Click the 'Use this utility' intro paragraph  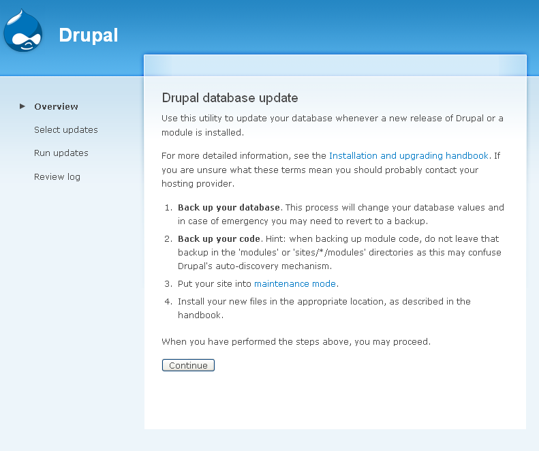tap(333, 125)
